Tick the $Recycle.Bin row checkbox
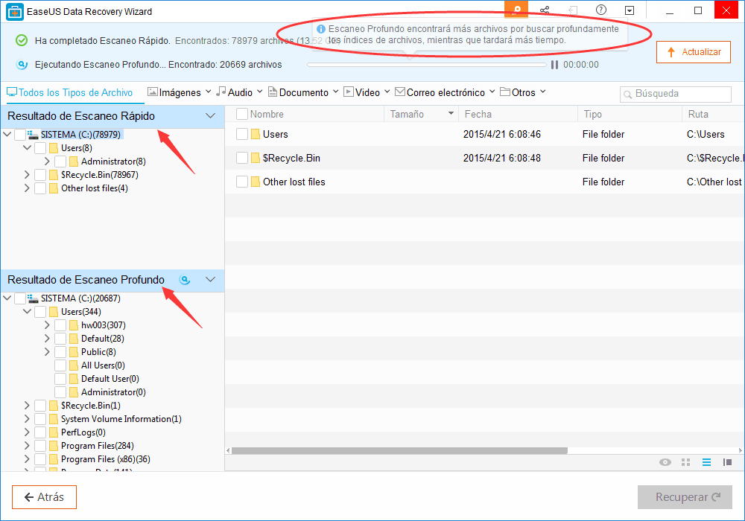745x521 pixels. 242,158
